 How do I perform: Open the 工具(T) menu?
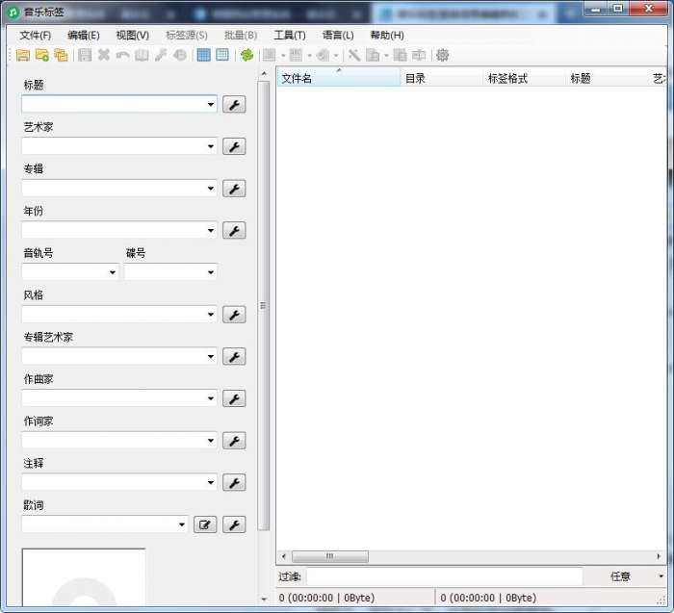[x=290, y=36]
